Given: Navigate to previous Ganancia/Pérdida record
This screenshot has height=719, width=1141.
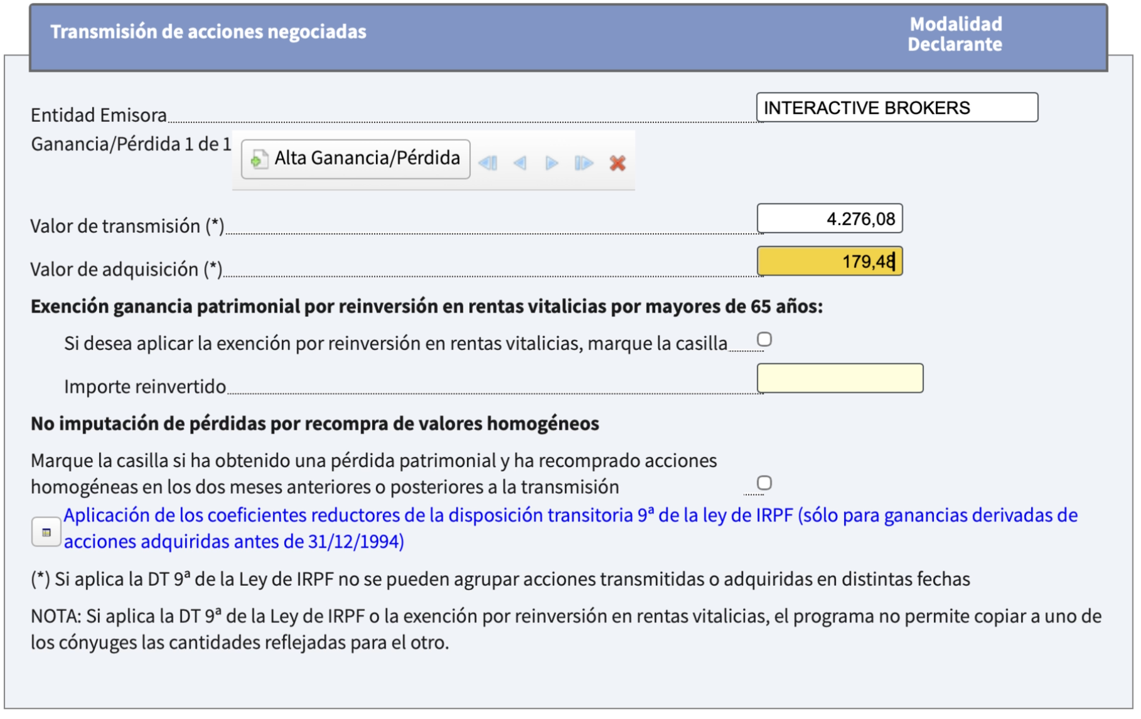Looking at the screenshot, I should coord(521,163).
